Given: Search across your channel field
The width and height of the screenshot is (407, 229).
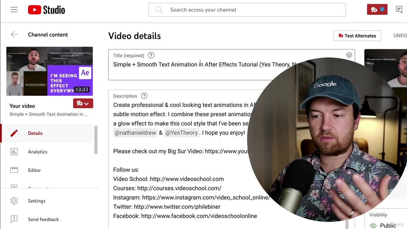Looking at the screenshot, I should coord(247,10).
